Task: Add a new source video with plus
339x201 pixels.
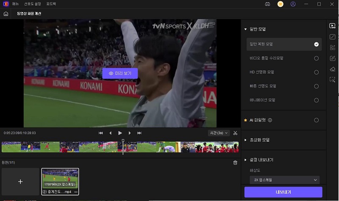Action: (20, 181)
